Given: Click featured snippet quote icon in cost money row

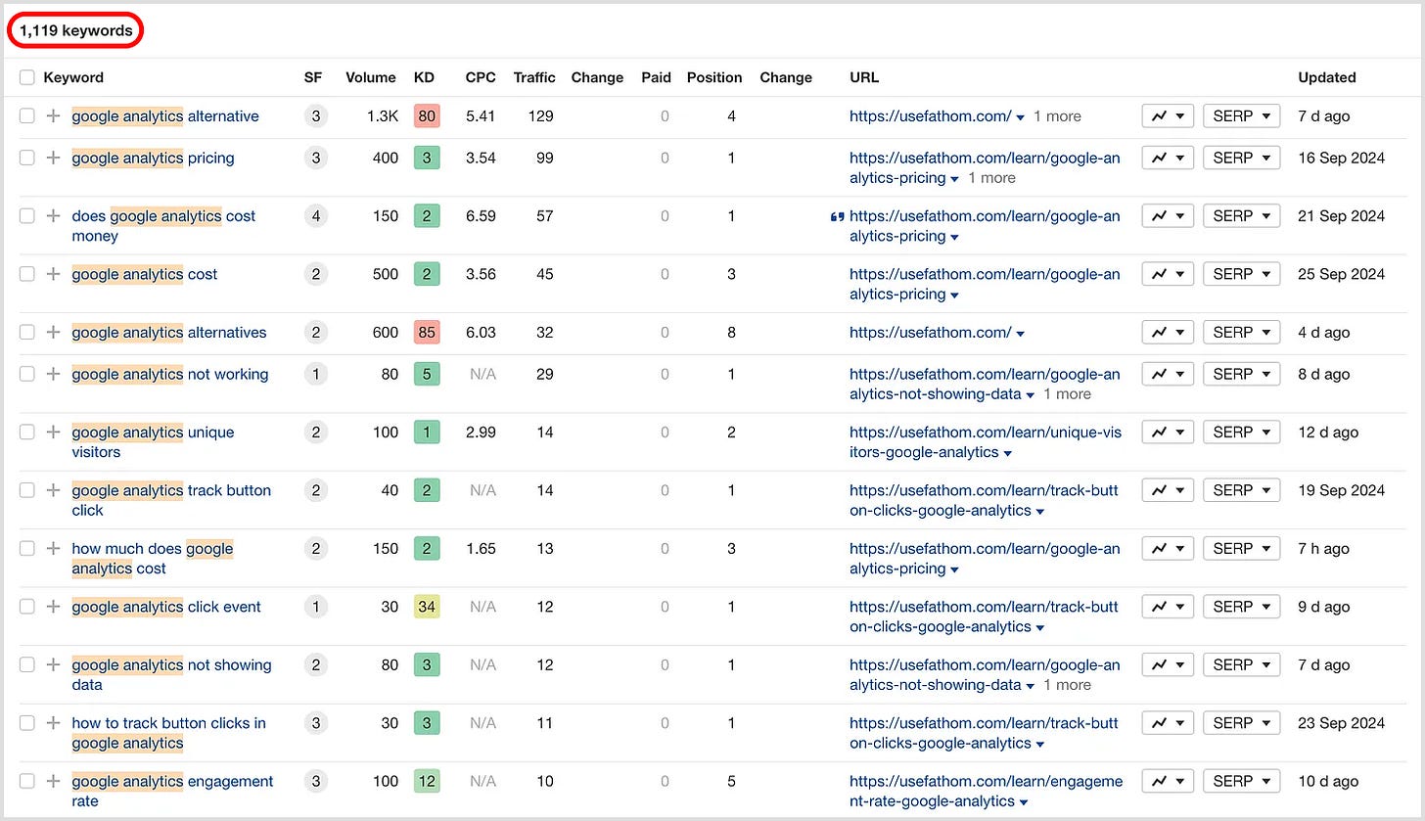Looking at the screenshot, I should point(837,217).
